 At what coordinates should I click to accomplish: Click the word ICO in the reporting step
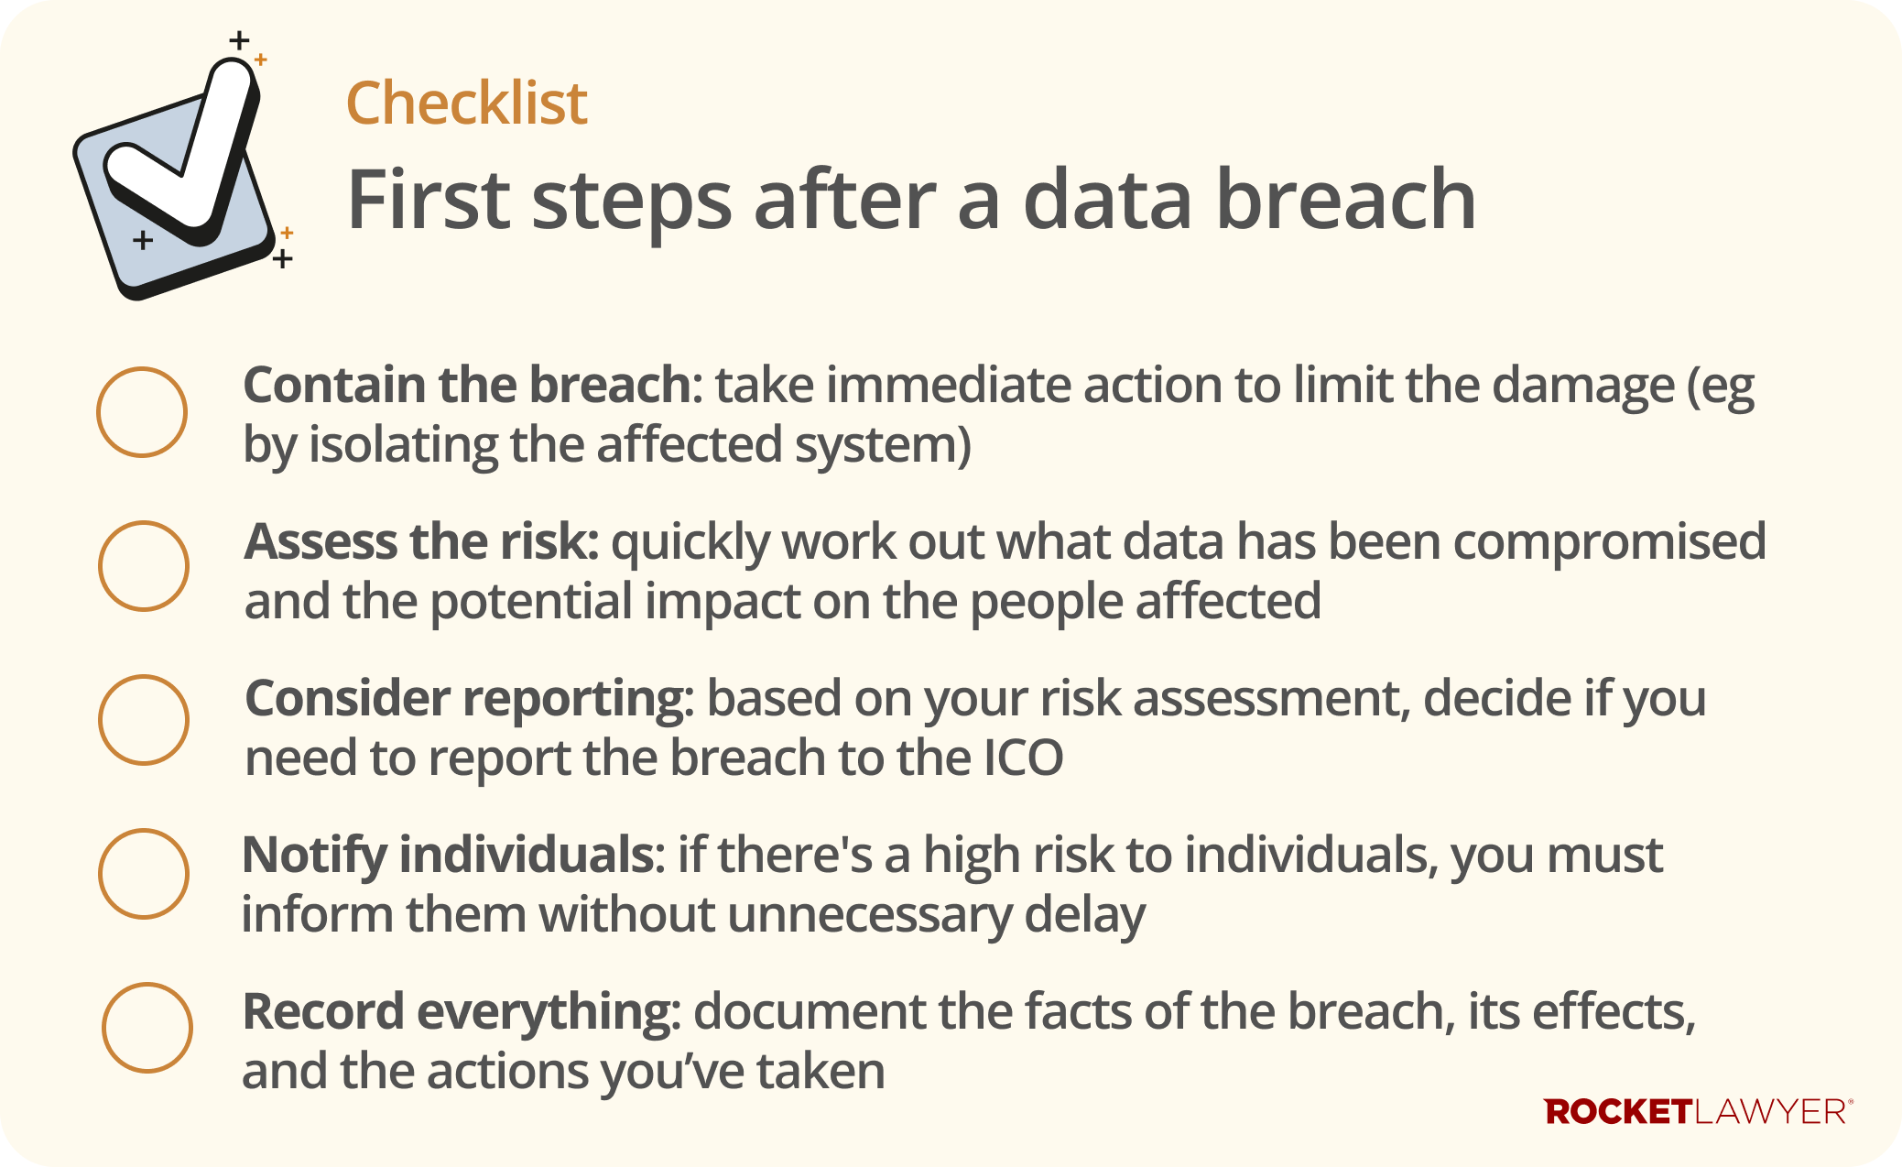[1023, 758]
